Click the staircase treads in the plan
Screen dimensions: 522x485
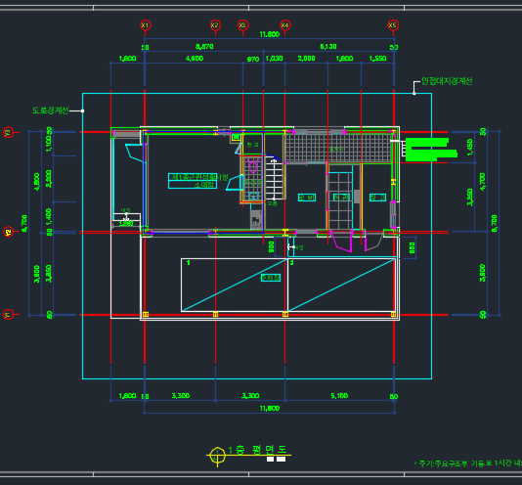coord(275,180)
